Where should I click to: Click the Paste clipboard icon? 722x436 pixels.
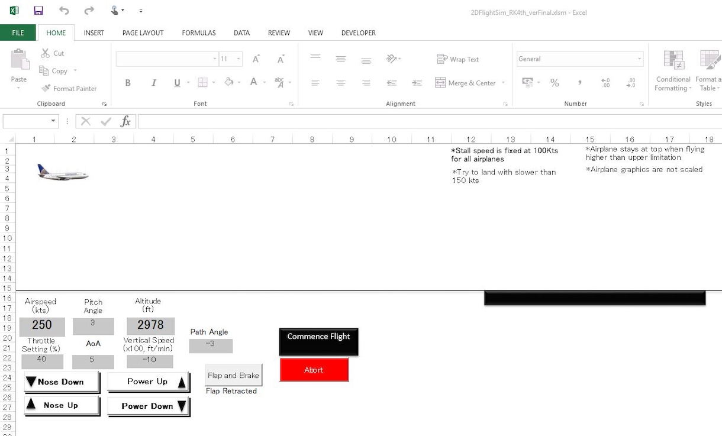tap(19, 60)
